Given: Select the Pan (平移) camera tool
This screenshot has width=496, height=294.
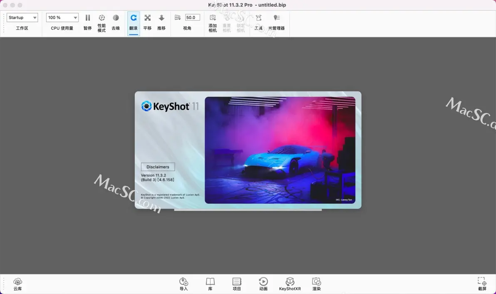Looking at the screenshot, I should (147, 22).
